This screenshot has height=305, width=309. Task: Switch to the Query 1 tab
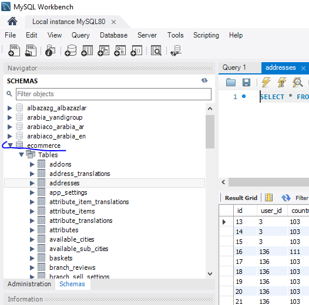[234, 67]
